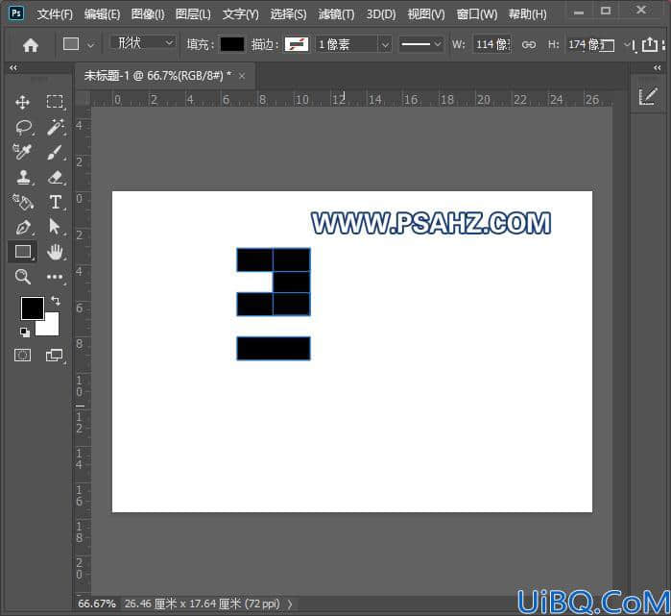
Task: Select the Zoom magnifier tool
Action: point(23,277)
